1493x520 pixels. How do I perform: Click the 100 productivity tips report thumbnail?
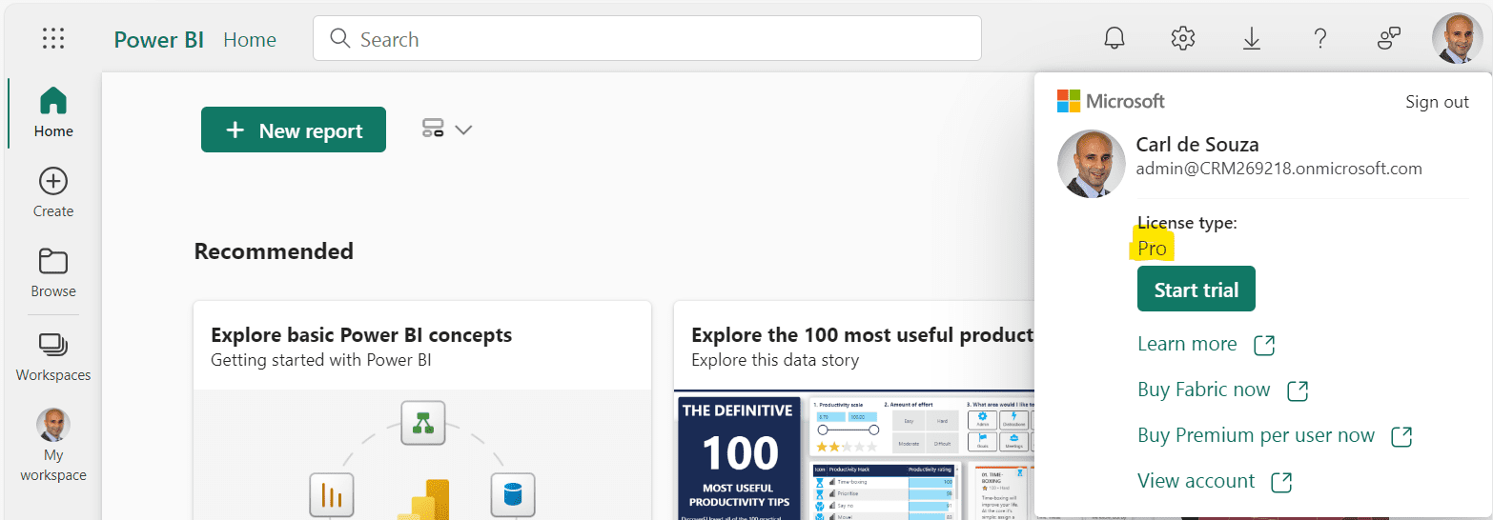pyautogui.click(x=854, y=455)
